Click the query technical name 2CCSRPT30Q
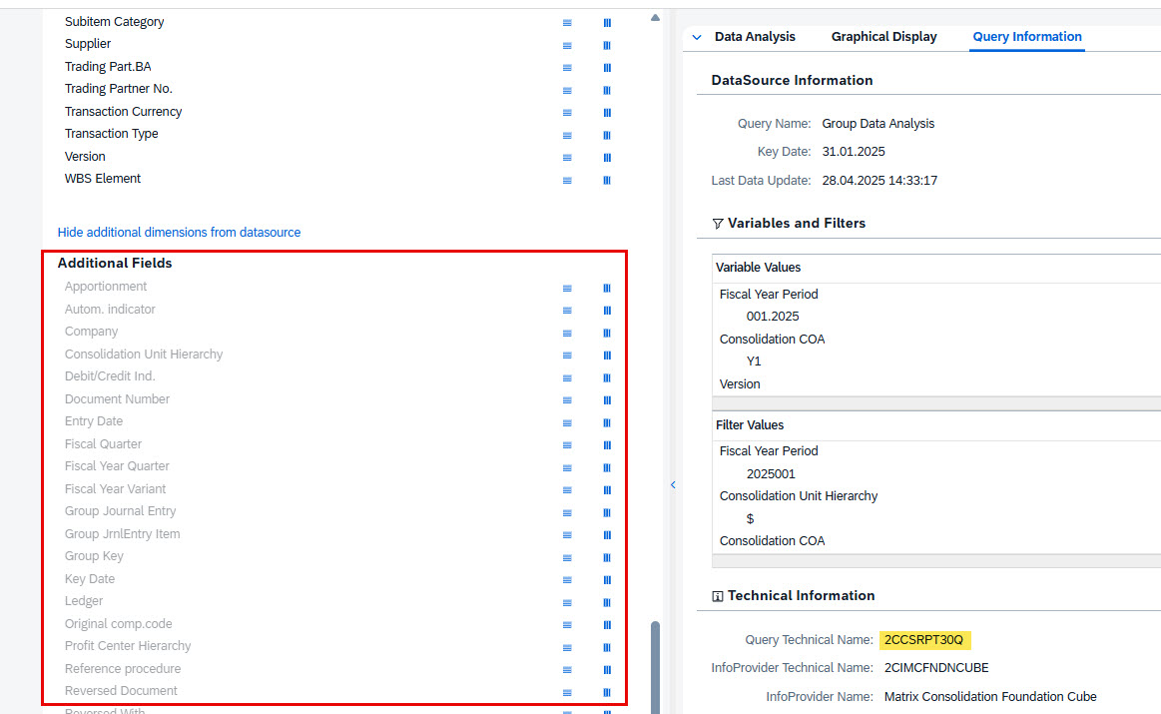Screen dimensions: 1161x714 [x=924, y=639]
